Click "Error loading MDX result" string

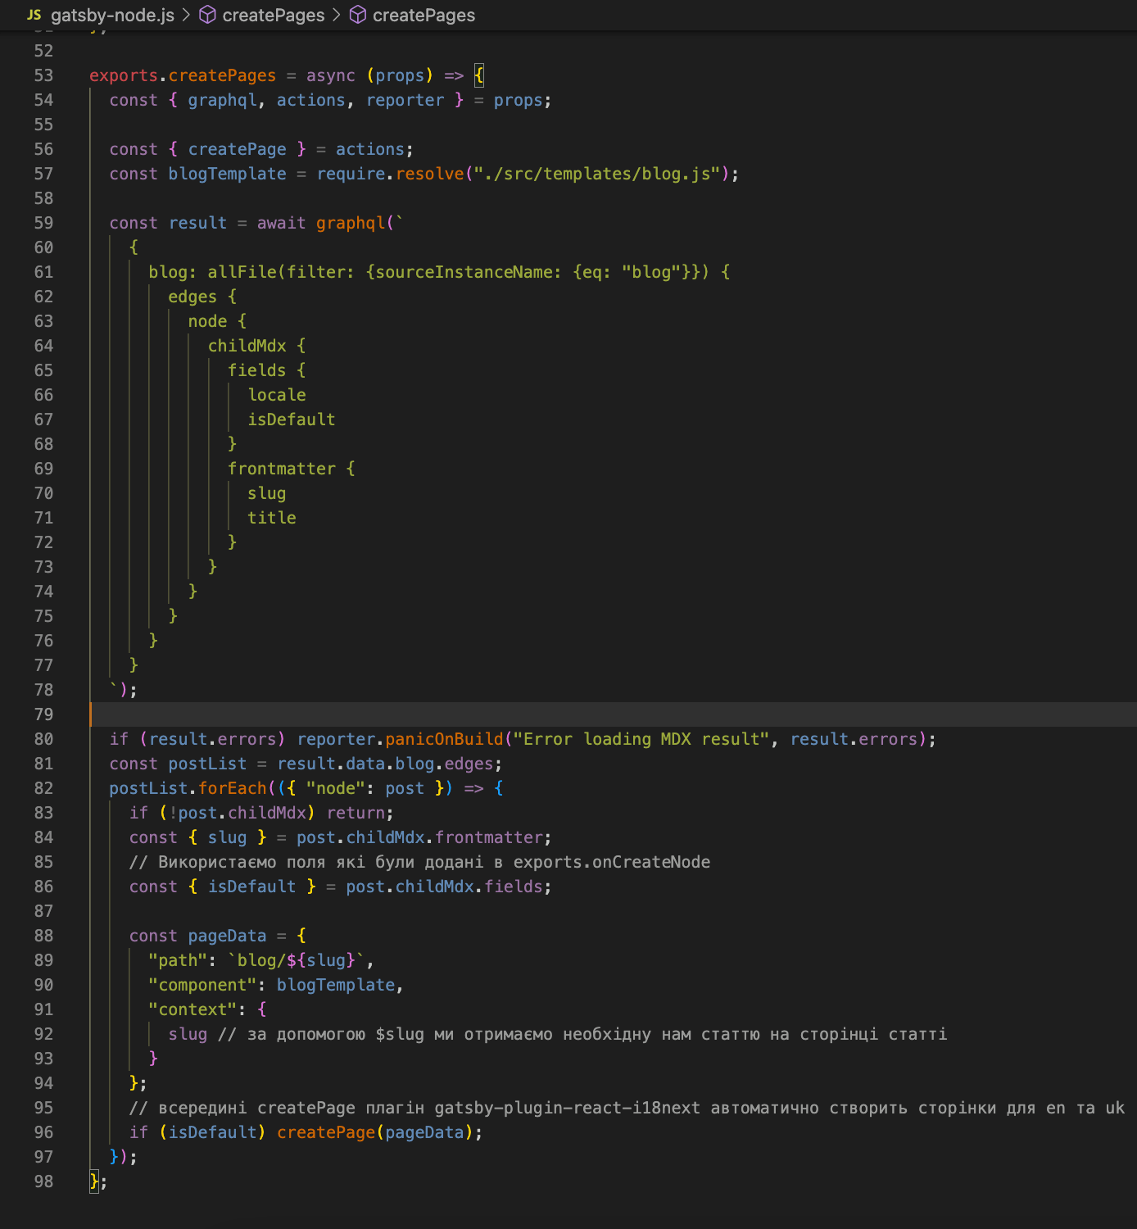(641, 739)
